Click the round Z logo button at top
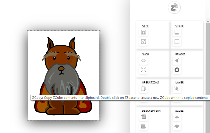Screen dimensions: 210x133 click(174, 7)
